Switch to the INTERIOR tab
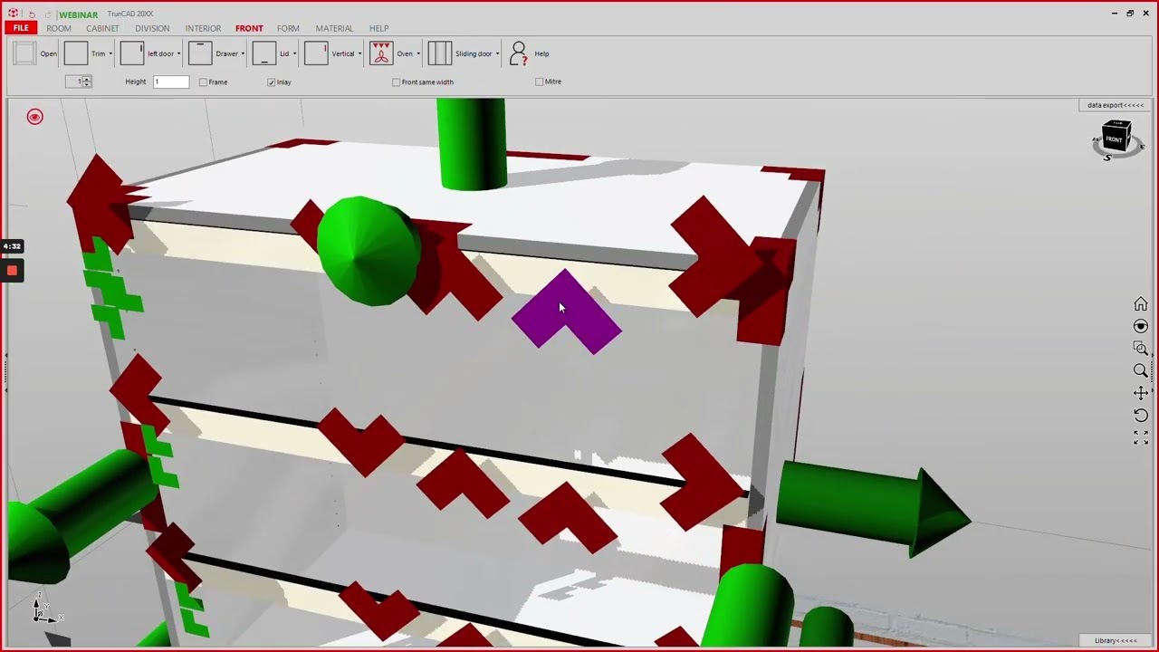1159x652 pixels. click(x=203, y=28)
